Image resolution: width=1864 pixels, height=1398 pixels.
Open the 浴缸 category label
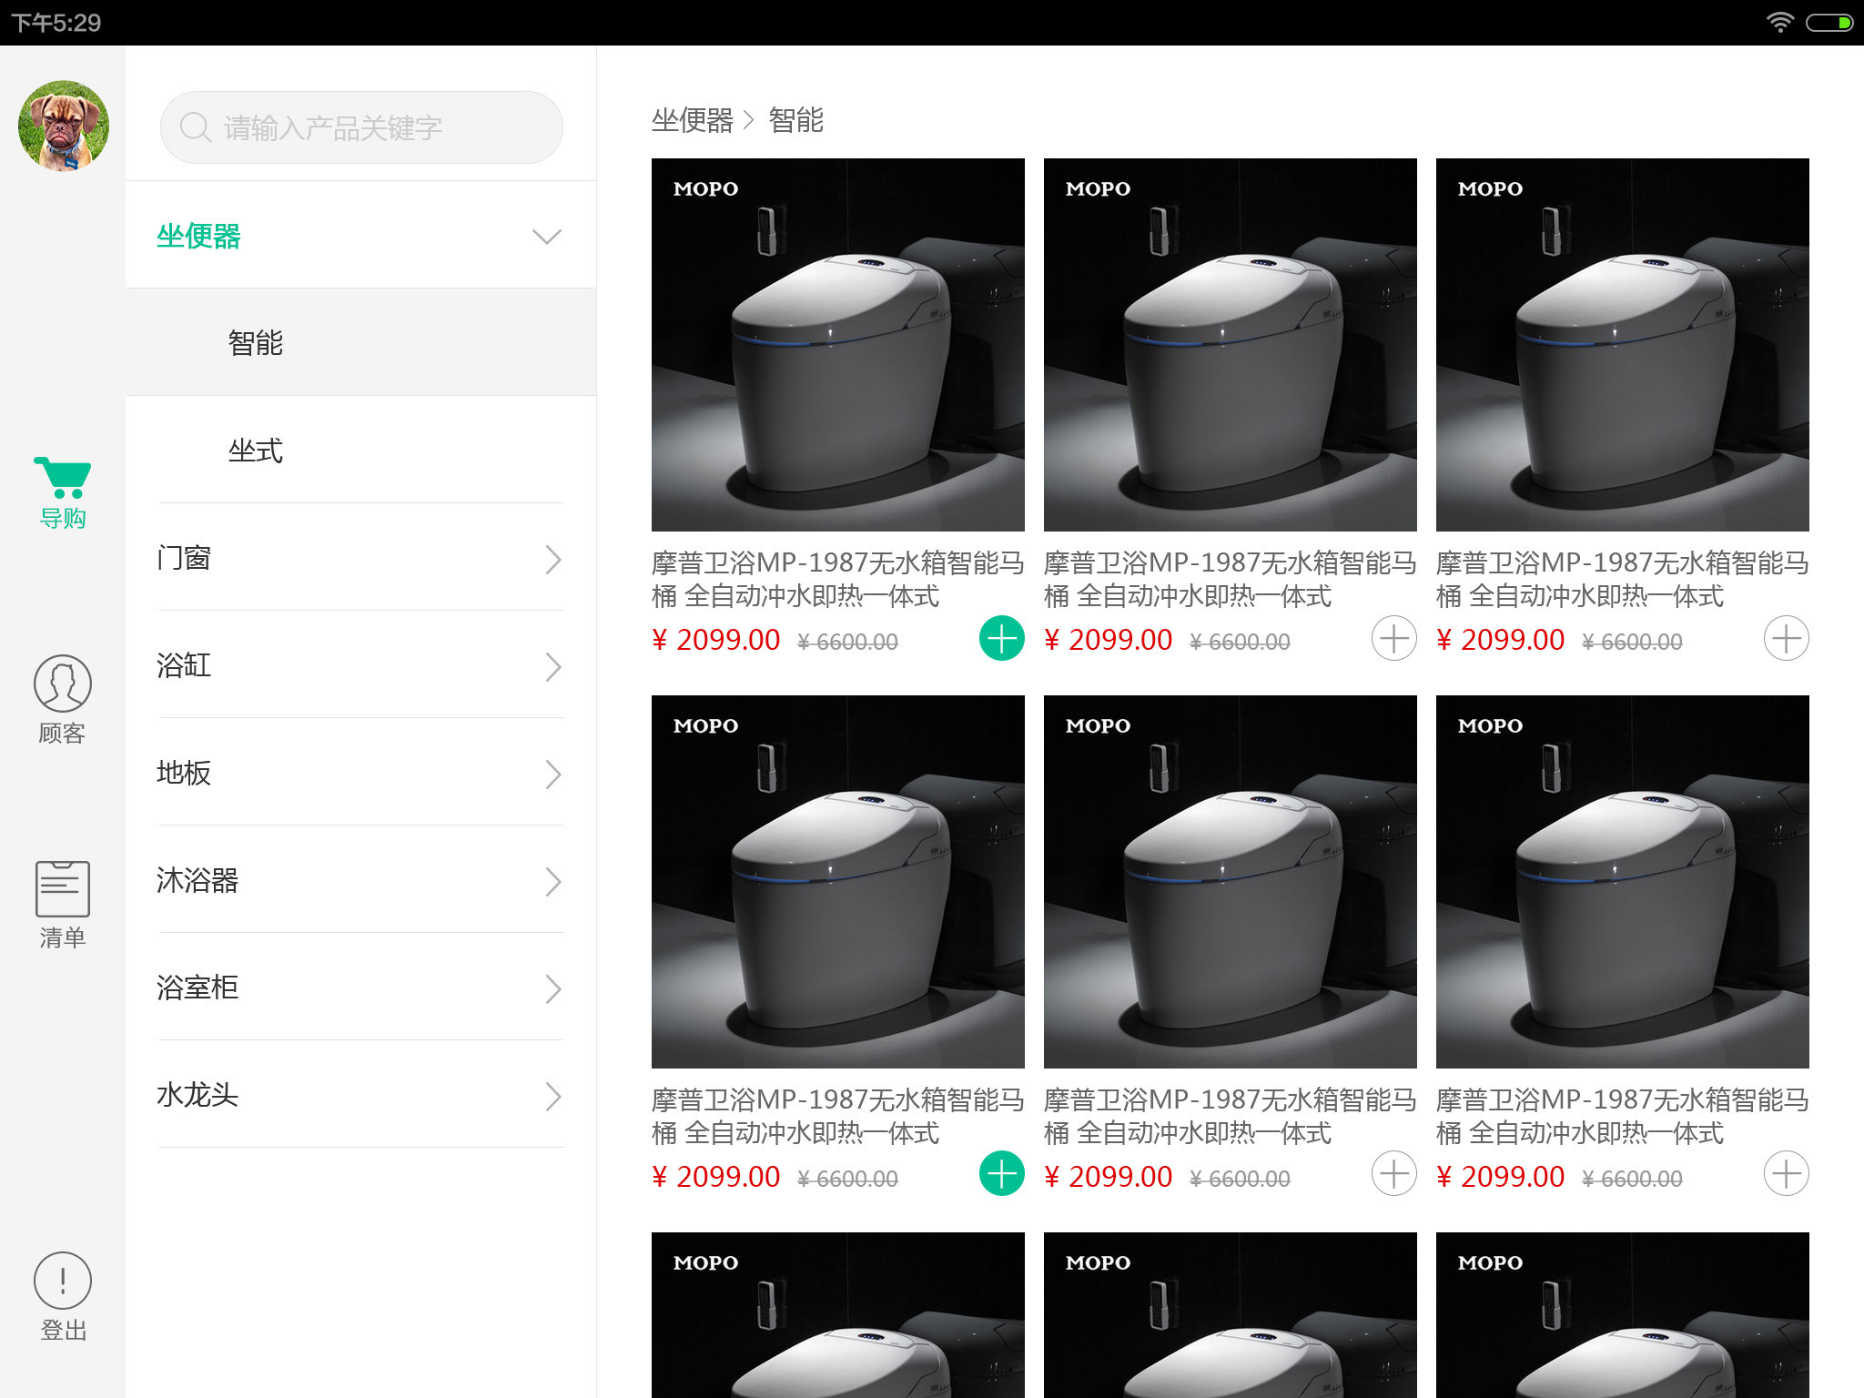184,665
